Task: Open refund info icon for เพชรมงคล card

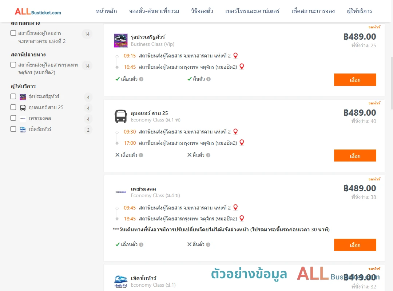Action: click(208, 245)
